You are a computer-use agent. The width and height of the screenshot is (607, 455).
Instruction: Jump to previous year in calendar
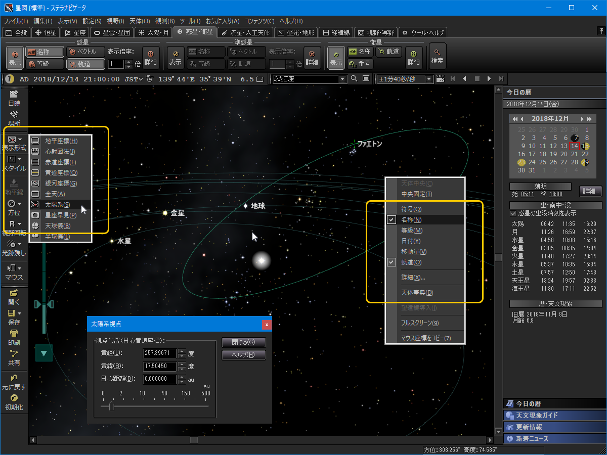point(515,119)
